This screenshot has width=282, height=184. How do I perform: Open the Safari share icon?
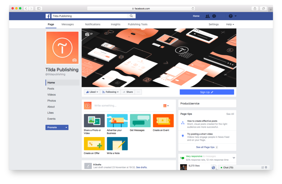coord(255,9)
